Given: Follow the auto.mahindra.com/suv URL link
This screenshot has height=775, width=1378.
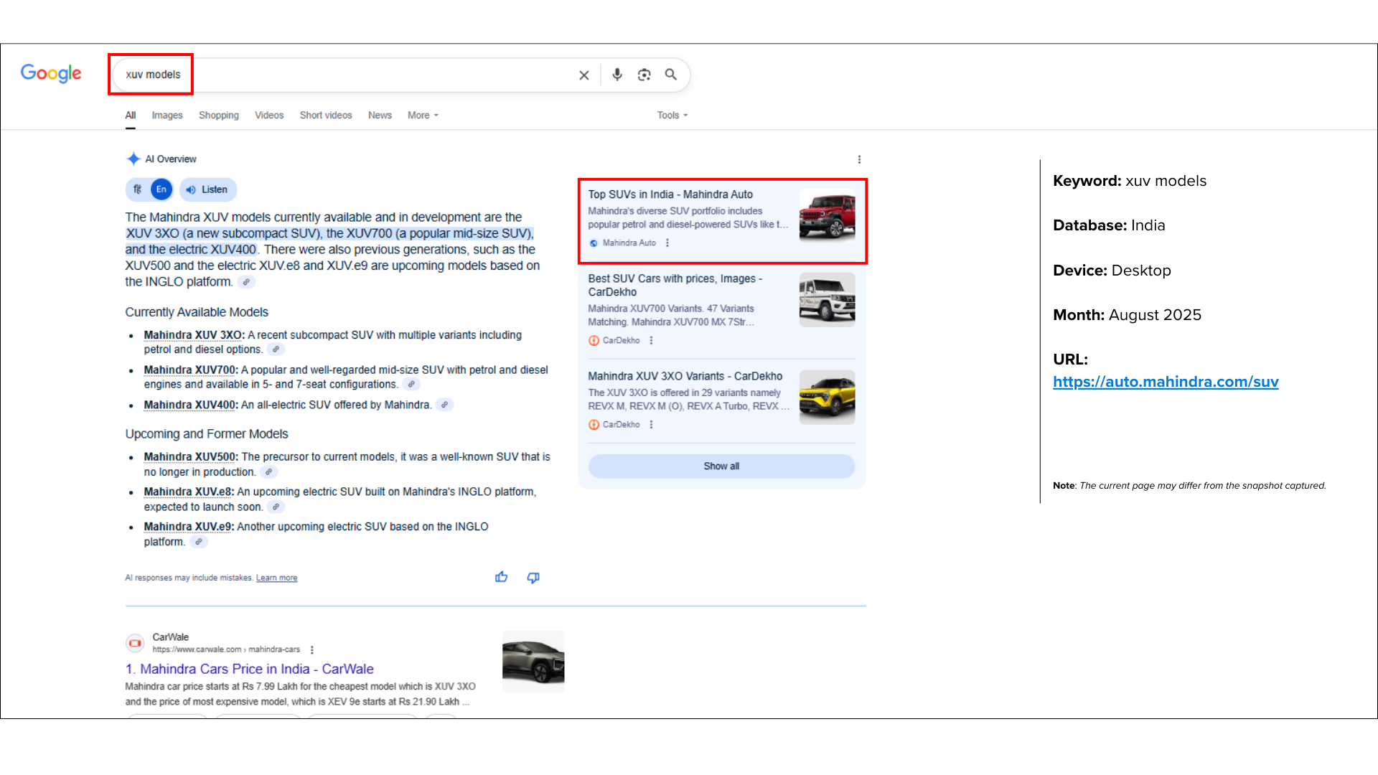Looking at the screenshot, I should (1166, 382).
